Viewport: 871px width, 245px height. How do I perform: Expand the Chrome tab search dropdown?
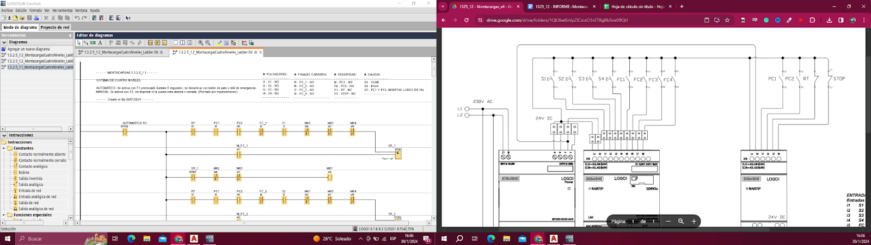pyautogui.click(x=443, y=7)
